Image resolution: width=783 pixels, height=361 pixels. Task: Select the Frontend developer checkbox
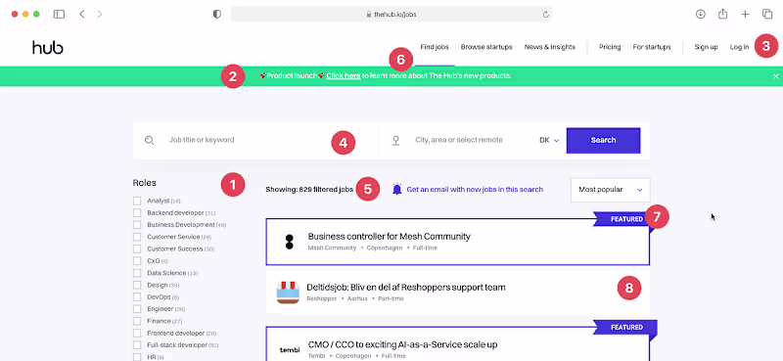pyautogui.click(x=137, y=333)
